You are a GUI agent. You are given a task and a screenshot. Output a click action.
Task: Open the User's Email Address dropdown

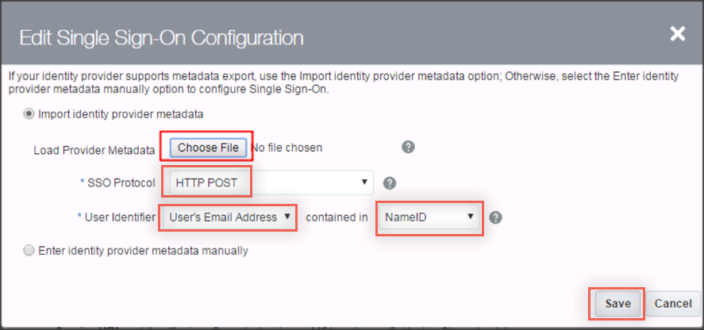tap(230, 217)
